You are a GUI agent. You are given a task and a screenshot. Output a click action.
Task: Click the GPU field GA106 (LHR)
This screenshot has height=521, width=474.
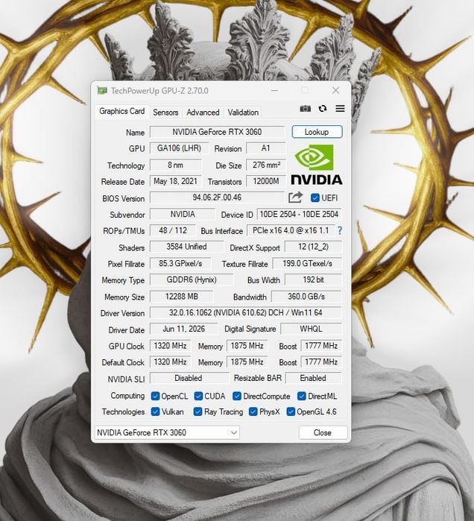click(179, 148)
